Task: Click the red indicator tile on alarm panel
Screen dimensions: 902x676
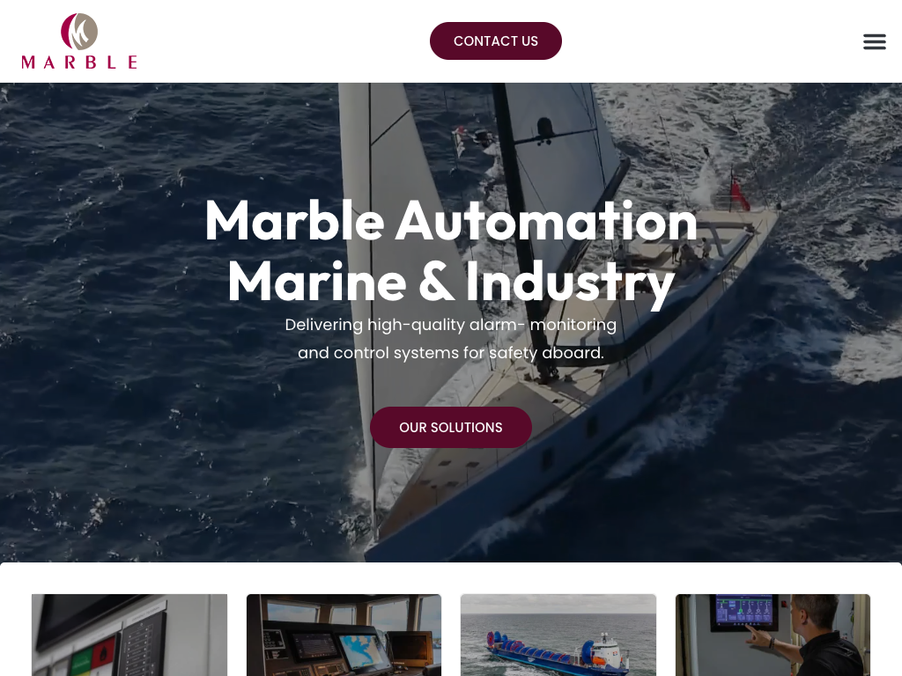Action: click(x=105, y=652)
